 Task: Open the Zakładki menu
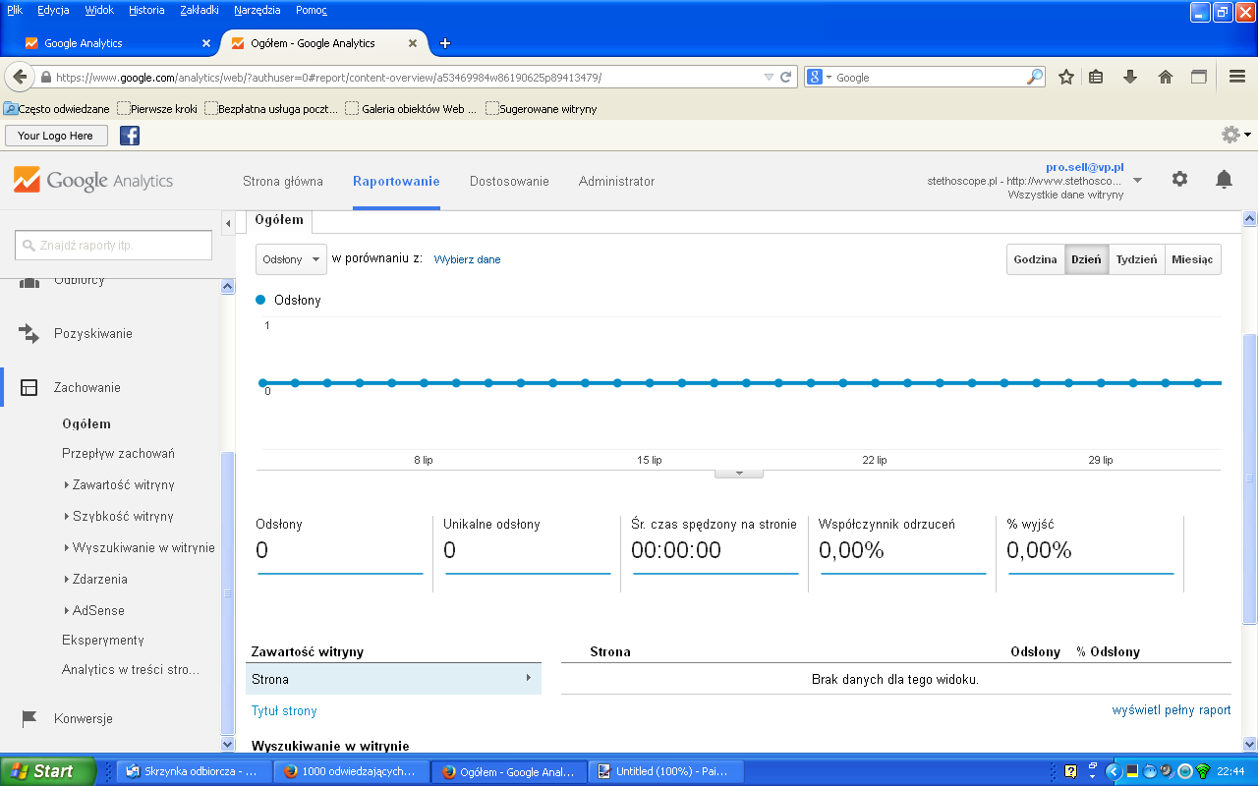[x=201, y=10]
